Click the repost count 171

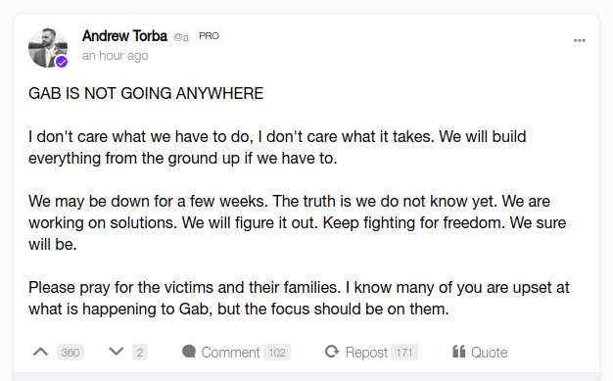click(404, 353)
